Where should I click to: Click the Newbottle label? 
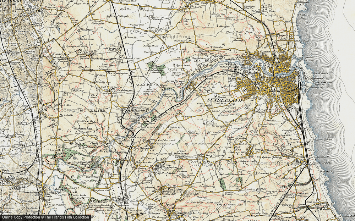[174, 189]
